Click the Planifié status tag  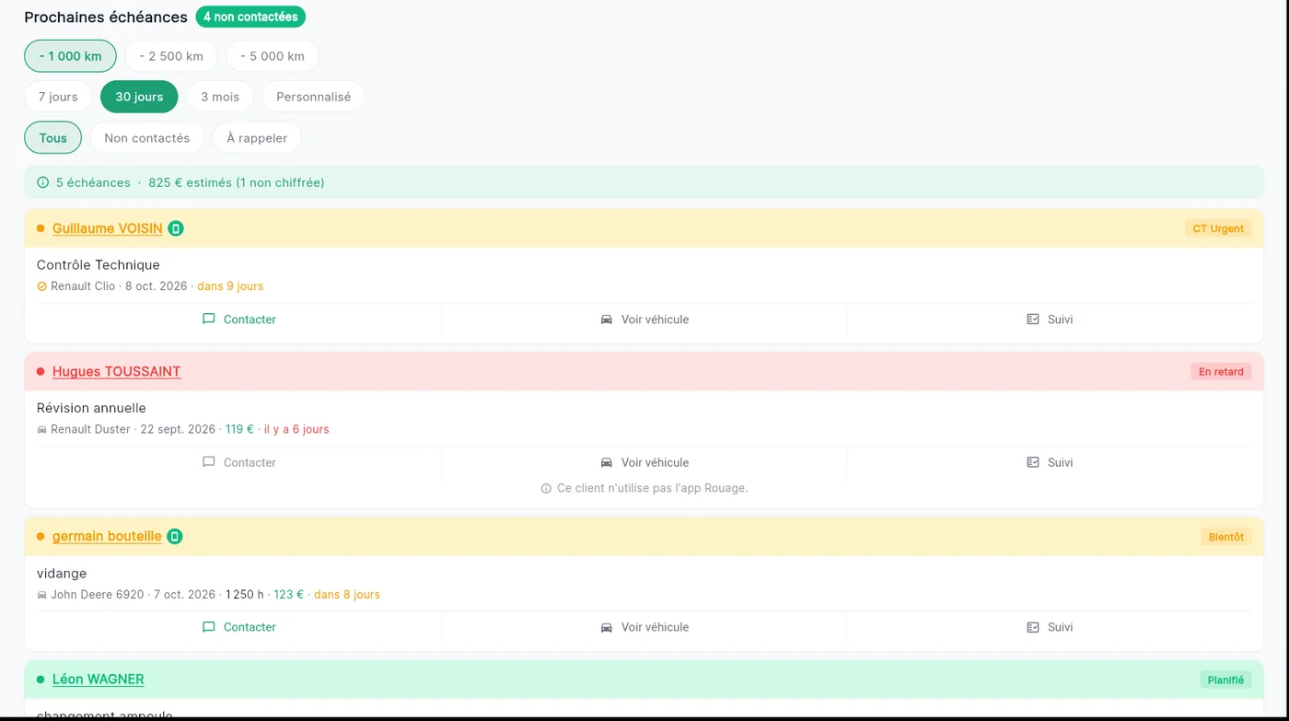(1225, 680)
